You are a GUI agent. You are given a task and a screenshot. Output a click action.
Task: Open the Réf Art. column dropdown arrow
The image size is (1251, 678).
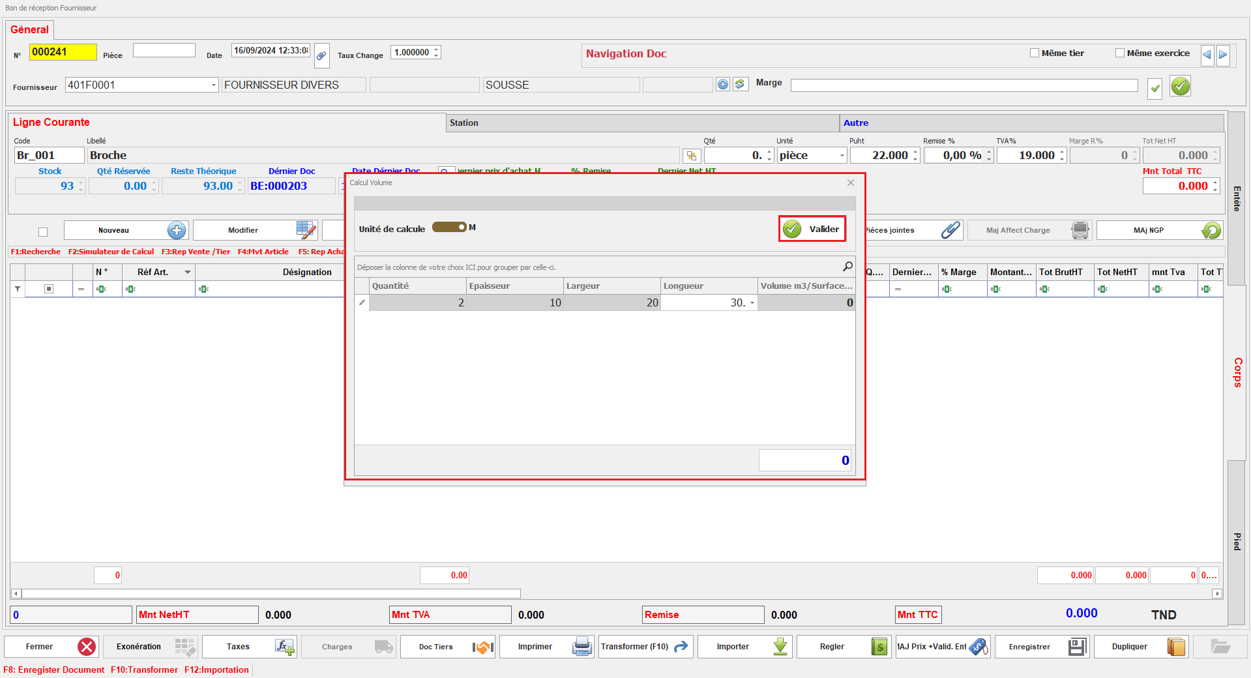188,273
